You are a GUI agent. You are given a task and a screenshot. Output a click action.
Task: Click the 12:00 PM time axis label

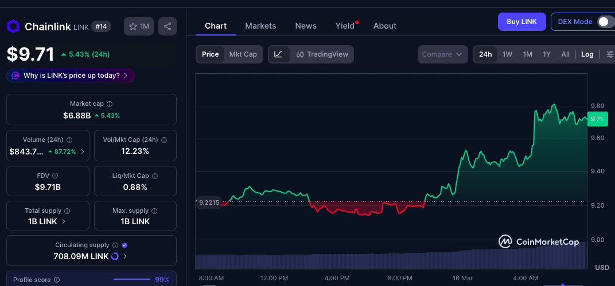274,278
